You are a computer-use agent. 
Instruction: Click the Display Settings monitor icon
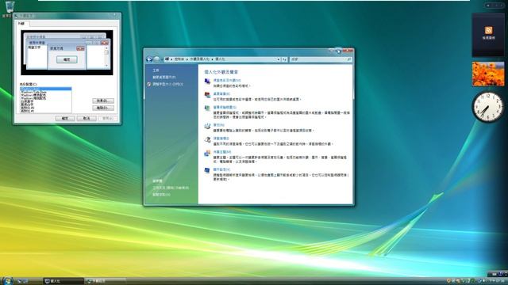click(207, 171)
